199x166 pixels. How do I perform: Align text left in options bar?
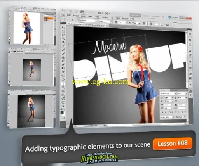click(x=144, y=24)
